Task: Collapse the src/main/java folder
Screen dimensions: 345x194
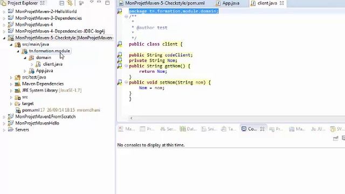Action: click(x=11, y=45)
